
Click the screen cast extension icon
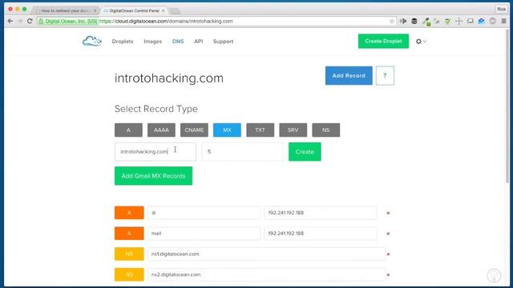[x=471, y=22]
